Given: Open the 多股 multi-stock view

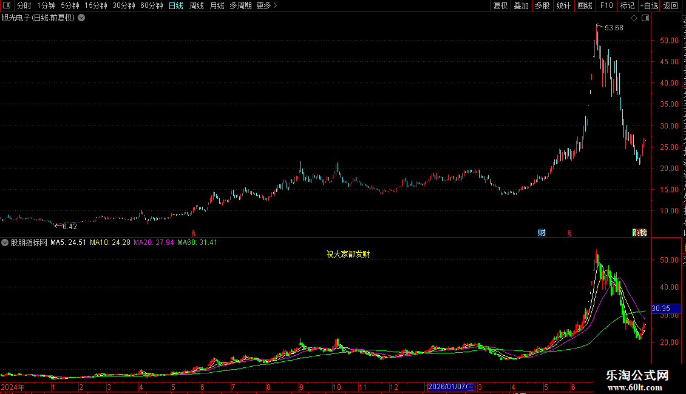Looking at the screenshot, I should click(542, 5).
